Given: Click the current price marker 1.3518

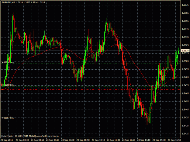Looking at the screenshot, I should click(x=185, y=51).
